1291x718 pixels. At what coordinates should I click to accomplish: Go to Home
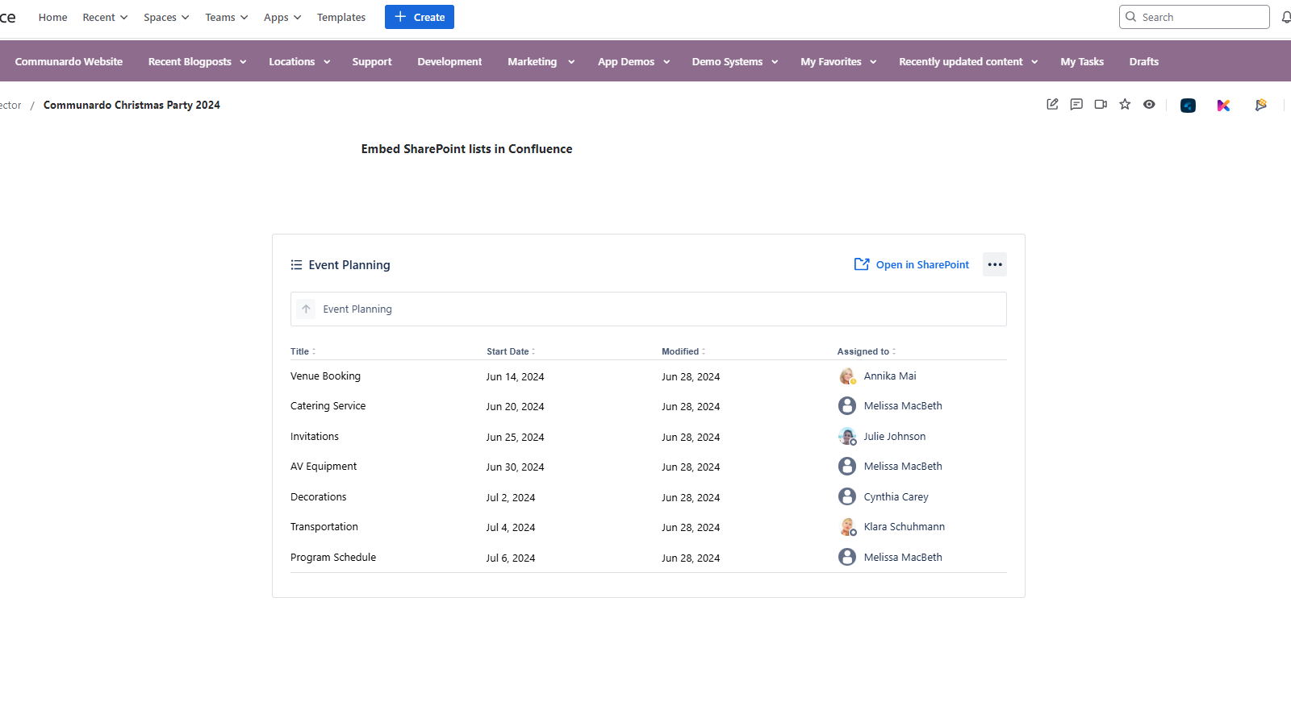pos(52,17)
